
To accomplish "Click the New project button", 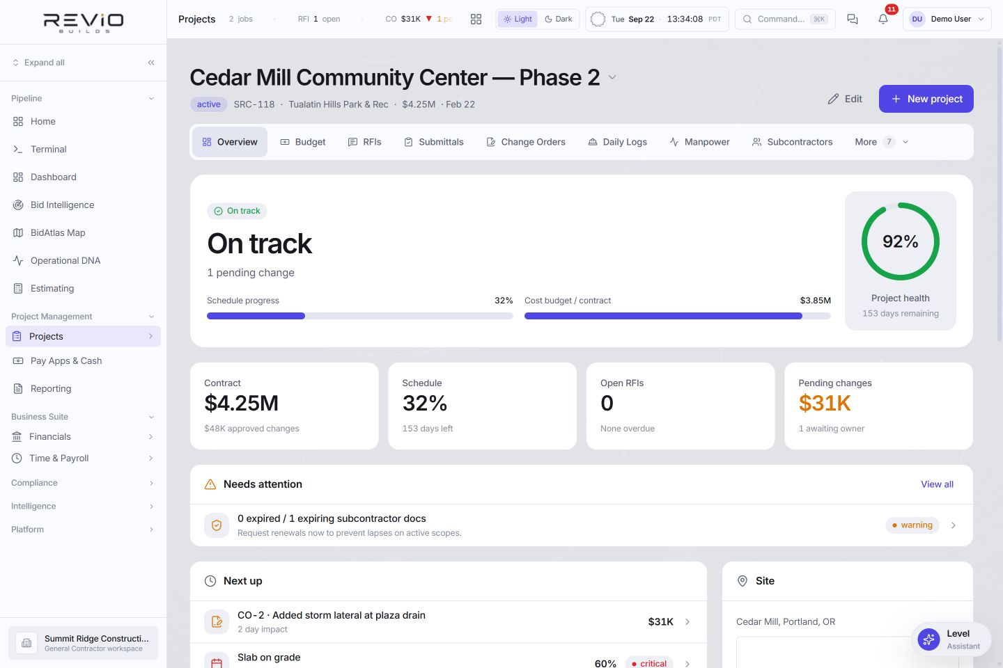I will 926,99.
